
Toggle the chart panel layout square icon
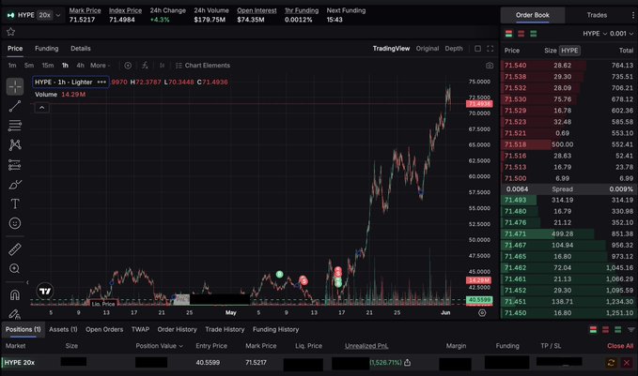(x=477, y=49)
